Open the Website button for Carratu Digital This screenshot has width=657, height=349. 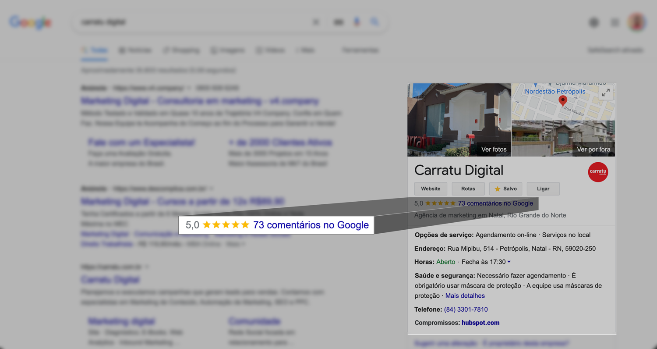click(431, 189)
